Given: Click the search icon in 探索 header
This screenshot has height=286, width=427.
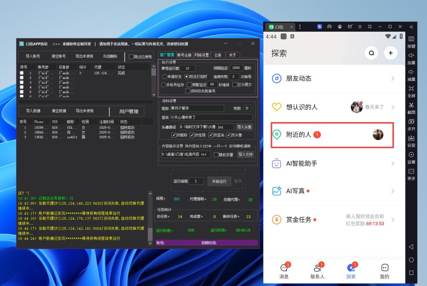Looking at the screenshot, I should coord(371,53).
